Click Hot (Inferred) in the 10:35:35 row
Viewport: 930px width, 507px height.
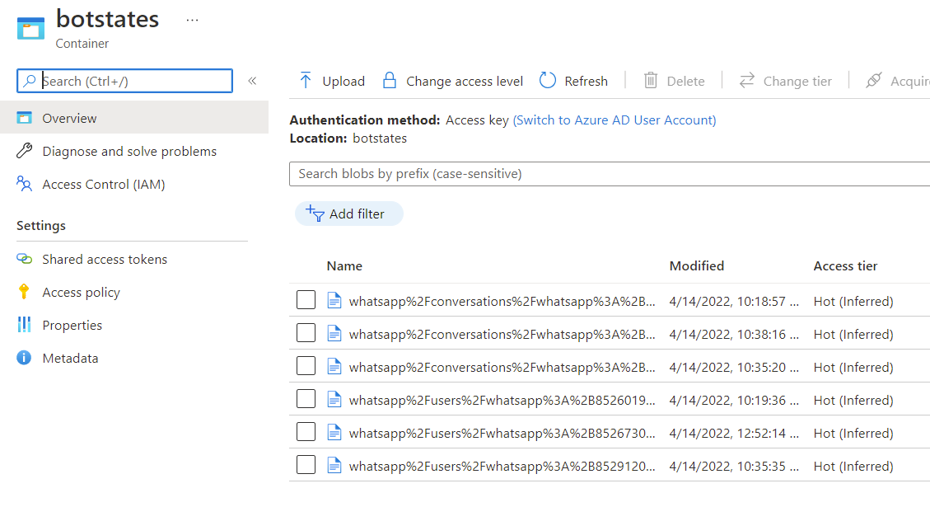pos(853,466)
